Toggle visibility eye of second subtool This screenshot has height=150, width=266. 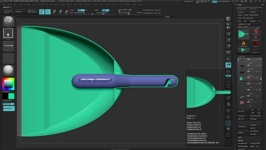pos(260,65)
